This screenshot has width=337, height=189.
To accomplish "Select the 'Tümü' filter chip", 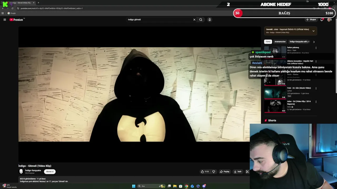I will tap(268, 41).
